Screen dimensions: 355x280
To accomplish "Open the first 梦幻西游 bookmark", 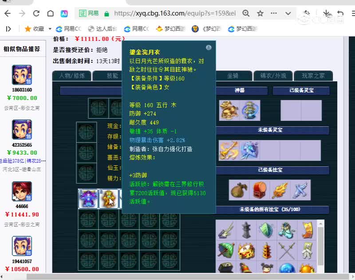I will 171,29.
